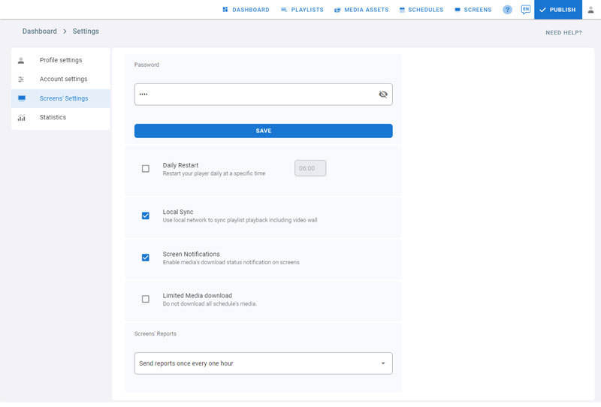The image size is (601, 407).
Task: Click the Statistics chart icon
Action: (x=21, y=118)
